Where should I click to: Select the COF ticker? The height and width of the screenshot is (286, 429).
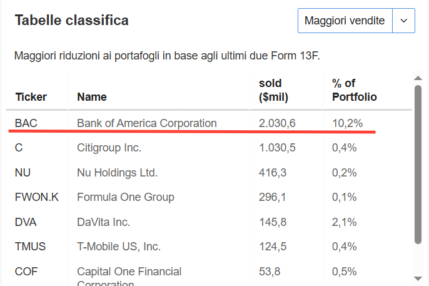[26, 272]
